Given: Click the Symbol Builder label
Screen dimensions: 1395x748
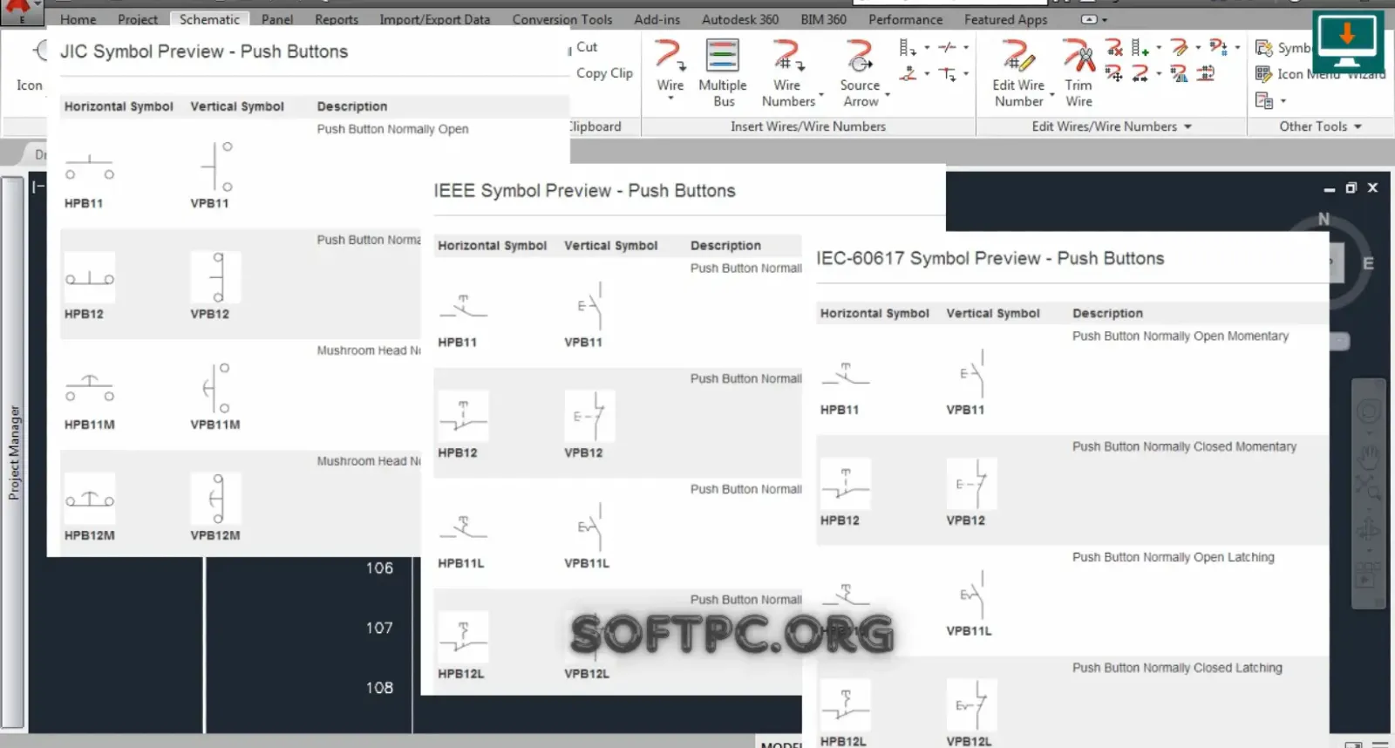Looking at the screenshot, I should [x=1294, y=48].
